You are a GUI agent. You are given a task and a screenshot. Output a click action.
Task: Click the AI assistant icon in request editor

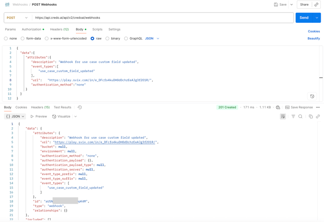(312, 96)
